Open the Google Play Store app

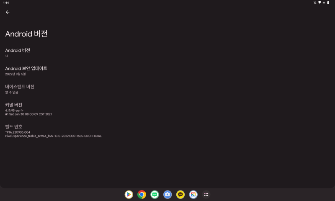pyautogui.click(x=129, y=194)
